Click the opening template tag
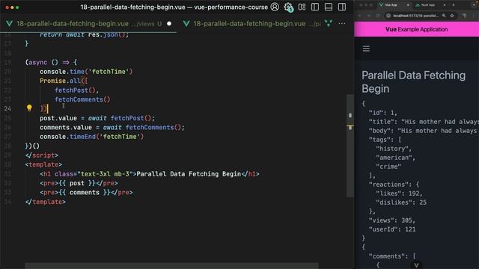Viewport: 479px width, 269px height. [43, 164]
